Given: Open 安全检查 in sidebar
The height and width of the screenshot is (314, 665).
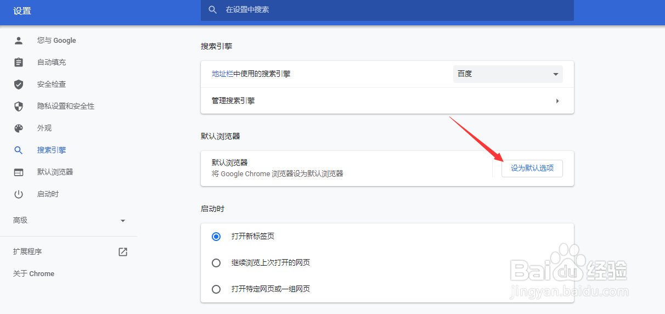Looking at the screenshot, I should click(52, 84).
